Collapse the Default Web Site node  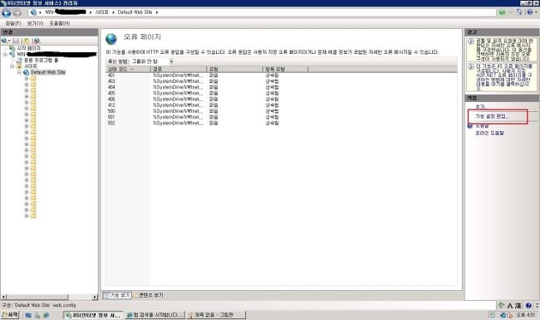click(19, 72)
